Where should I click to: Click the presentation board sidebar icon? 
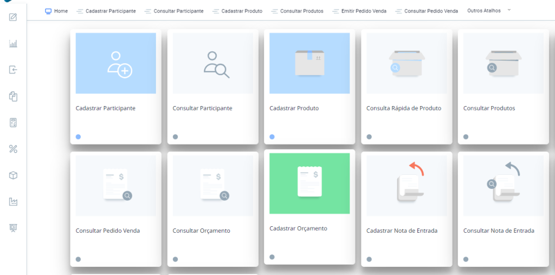pos(14,228)
